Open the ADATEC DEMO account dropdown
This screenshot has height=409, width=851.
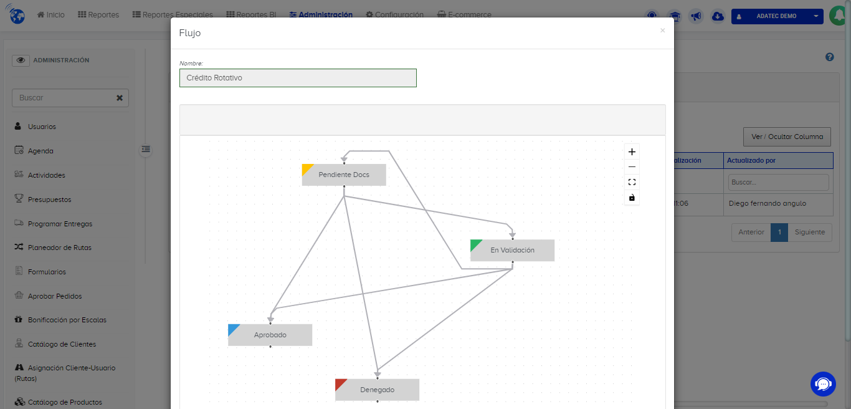777,16
